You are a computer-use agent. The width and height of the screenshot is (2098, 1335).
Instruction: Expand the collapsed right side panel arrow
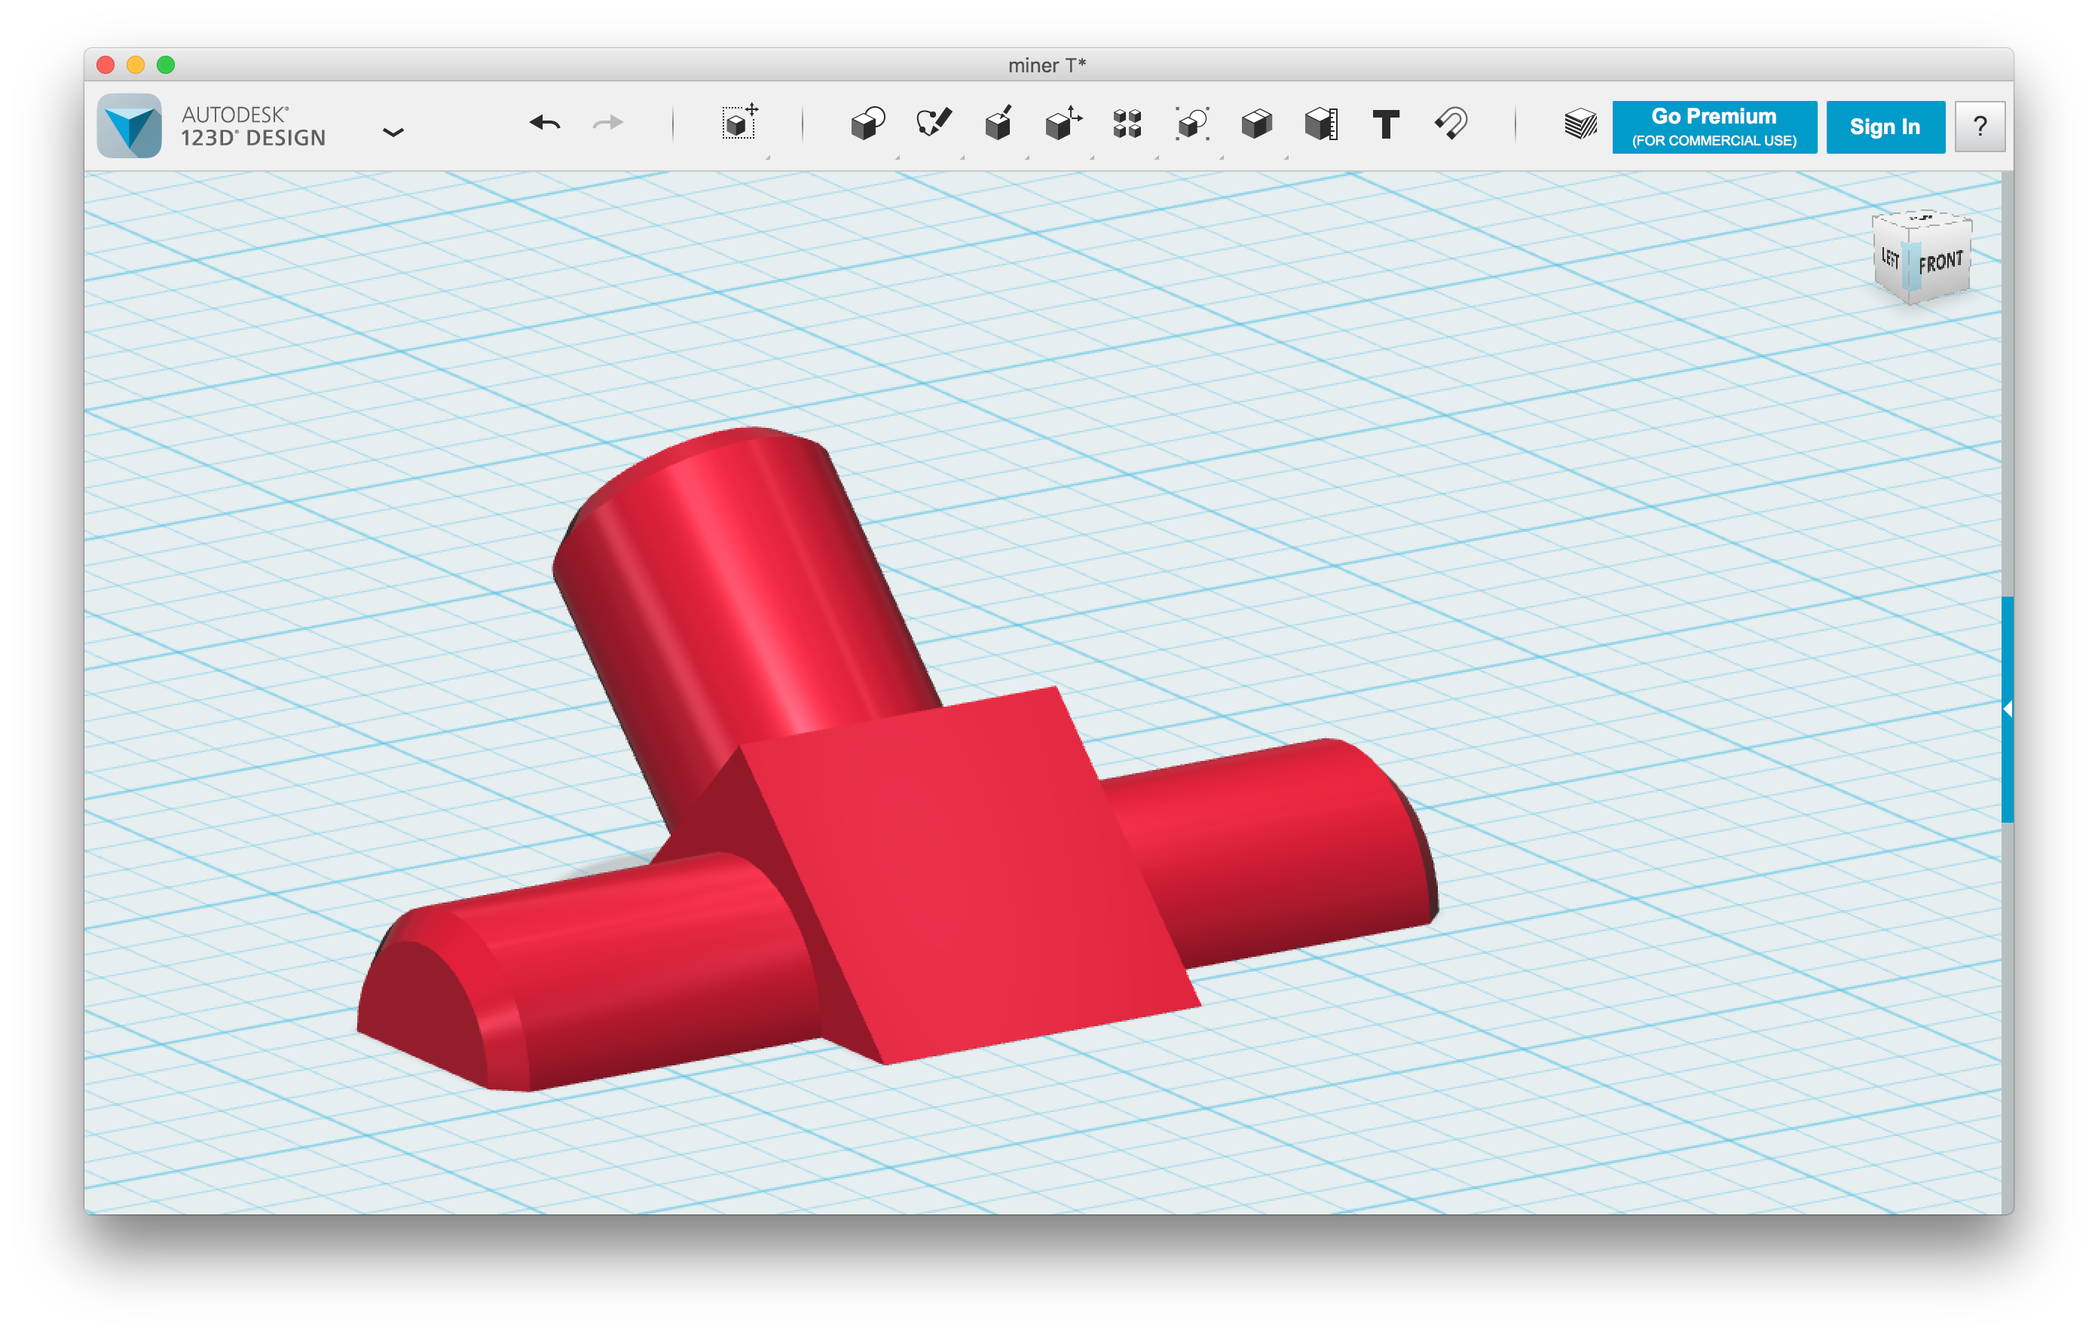point(2007,710)
